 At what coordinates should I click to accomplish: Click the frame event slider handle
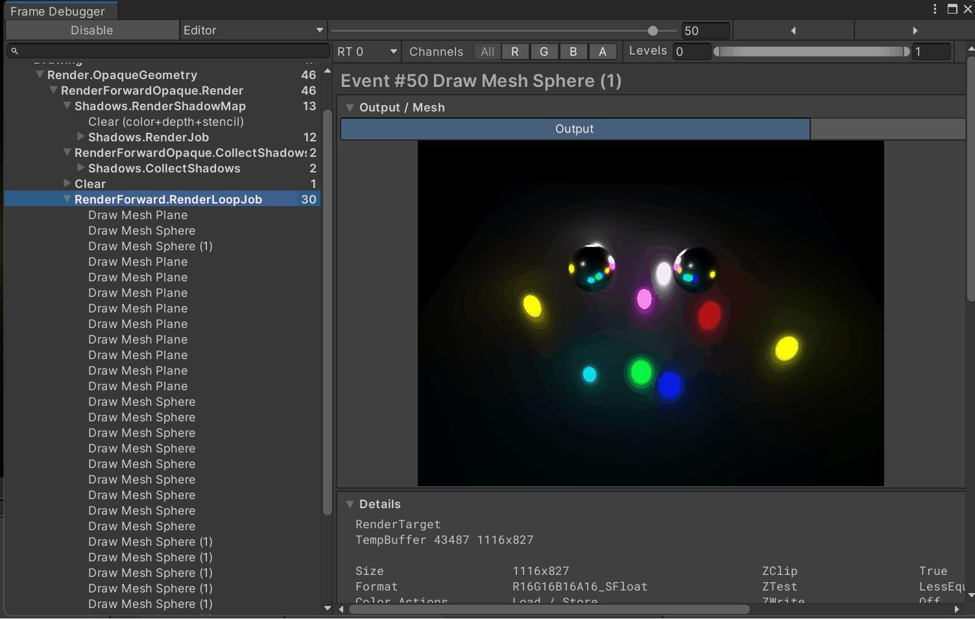[x=653, y=30]
